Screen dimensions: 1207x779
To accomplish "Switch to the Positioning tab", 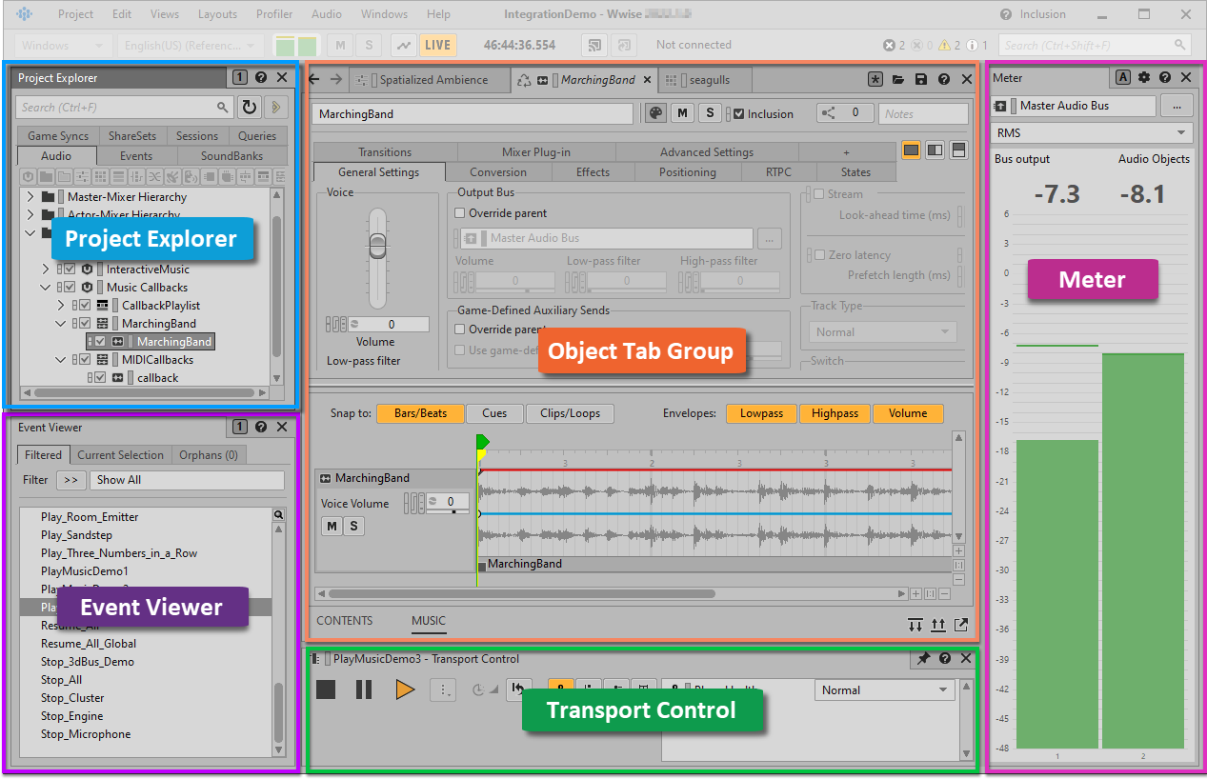I will (x=687, y=172).
